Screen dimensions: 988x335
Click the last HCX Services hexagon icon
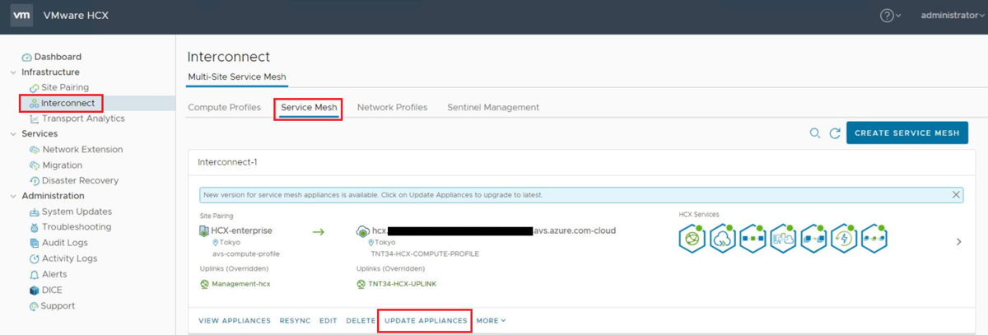point(874,239)
